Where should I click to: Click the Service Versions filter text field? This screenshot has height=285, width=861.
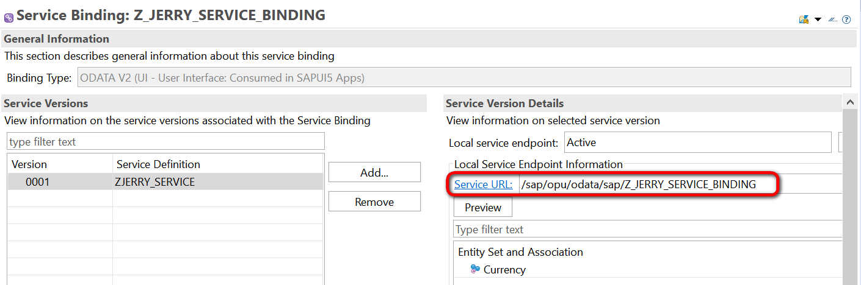point(165,142)
